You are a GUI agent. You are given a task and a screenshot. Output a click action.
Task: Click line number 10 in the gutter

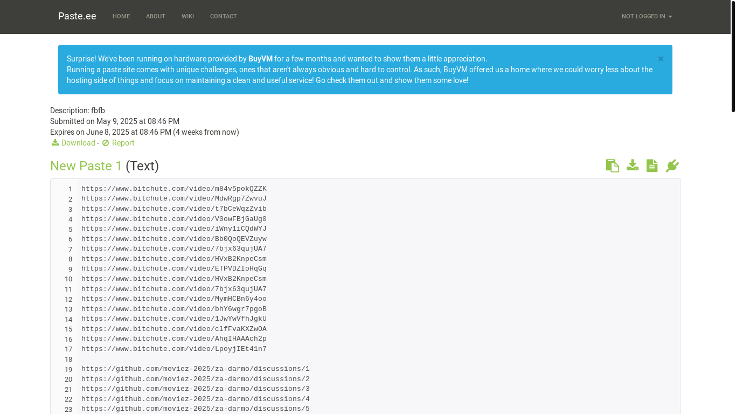pyautogui.click(x=68, y=279)
